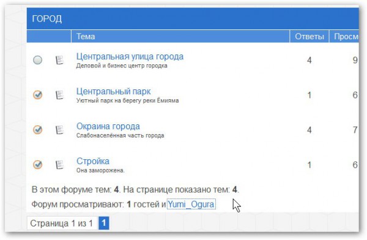Click description Слабонаселённая часть города
Screen dimensions: 367x240
coord(120,135)
